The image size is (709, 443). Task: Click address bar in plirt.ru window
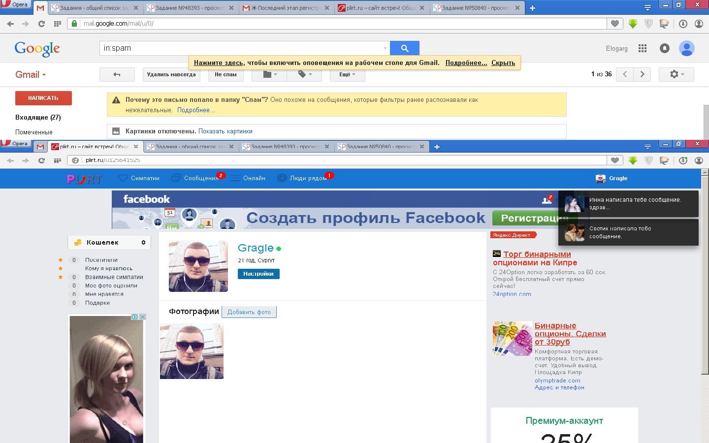pyautogui.click(x=337, y=160)
